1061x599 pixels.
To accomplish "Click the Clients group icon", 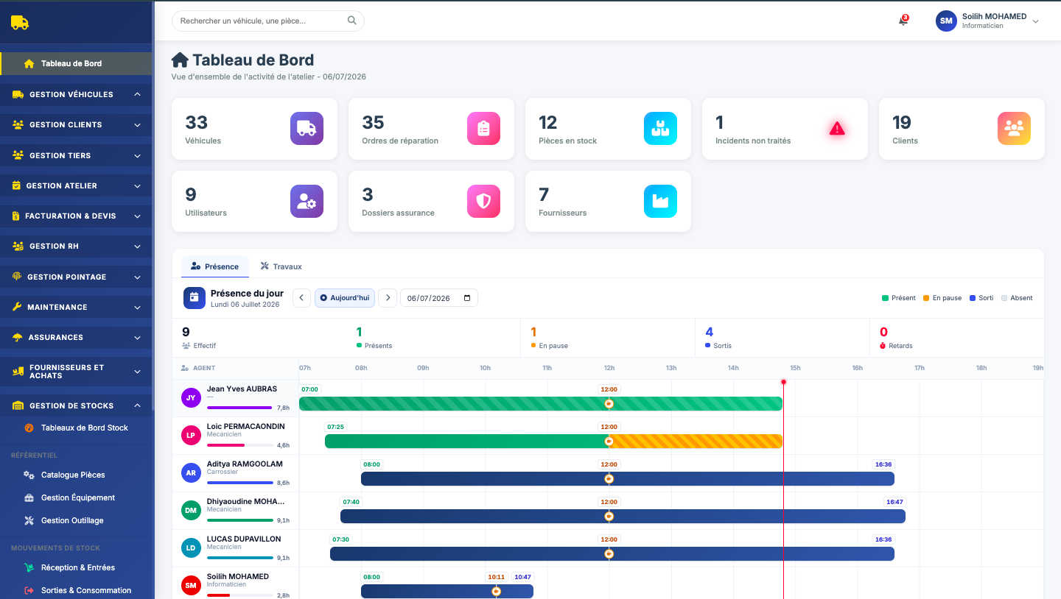I will coord(1014,129).
